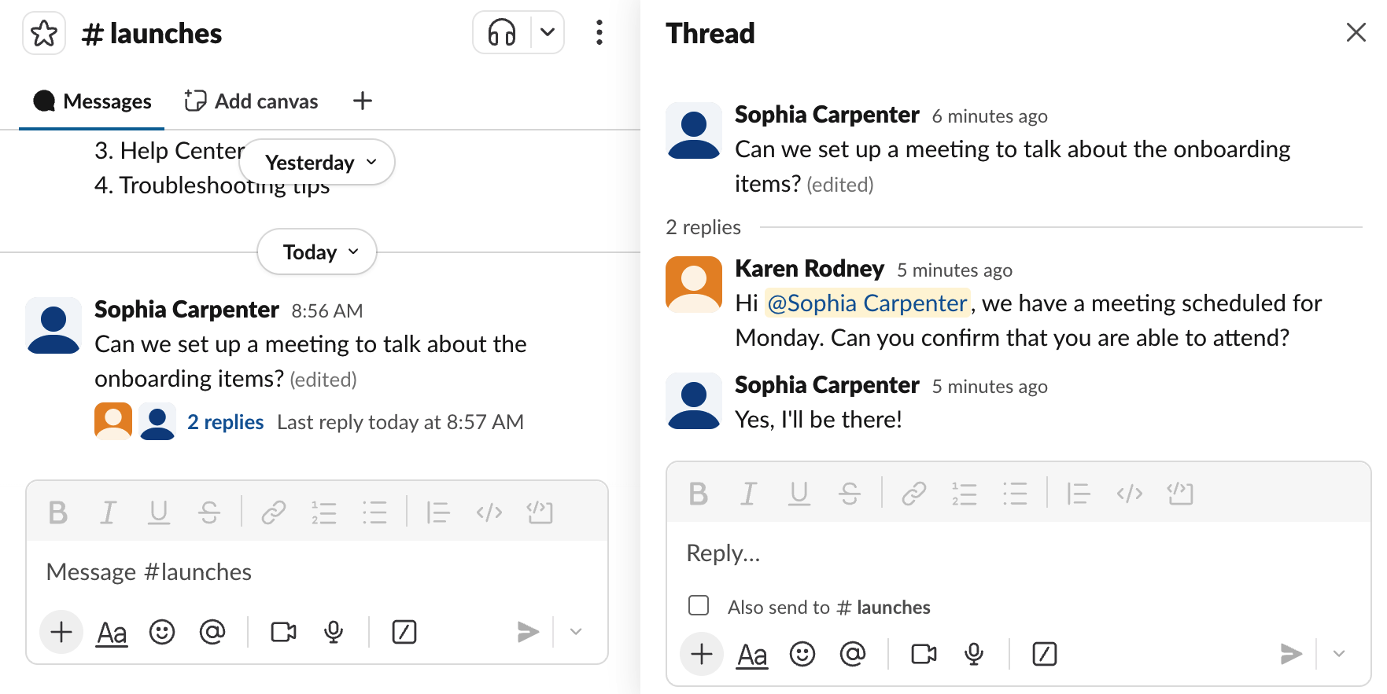Click the @Sophia Carpenter mention
The width and height of the screenshot is (1387, 694).
coord(867,303)
